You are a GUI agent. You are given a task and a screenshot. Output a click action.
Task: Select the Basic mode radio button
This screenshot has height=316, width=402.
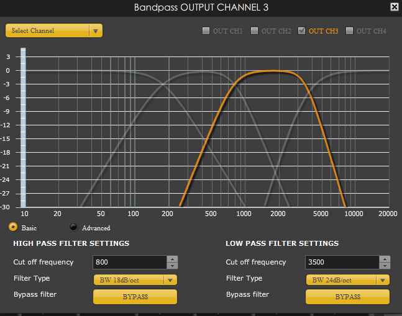[13, 227]
